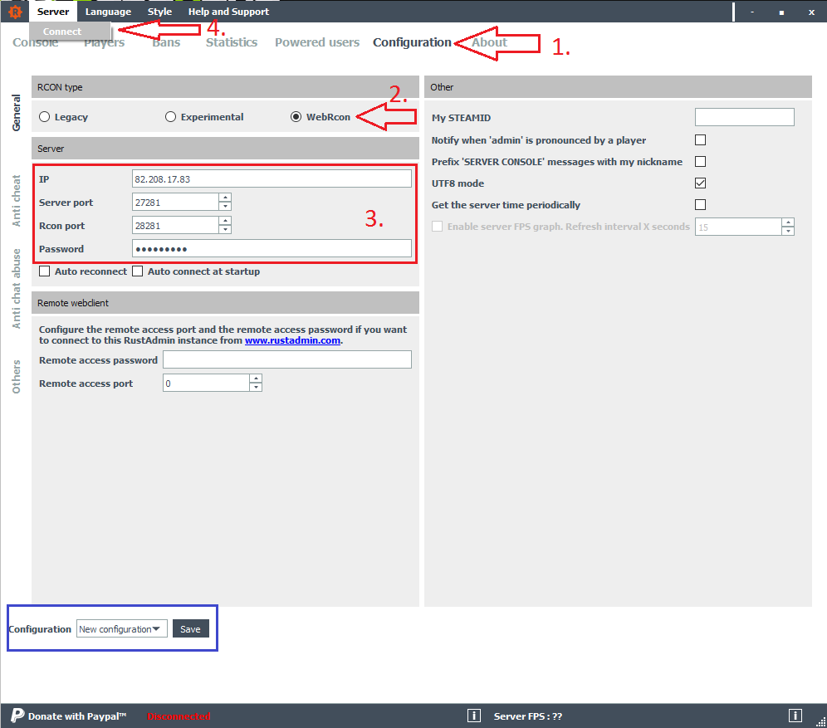Save the configuration
This screenshot has height=728, width=827.
pos(190,629)
